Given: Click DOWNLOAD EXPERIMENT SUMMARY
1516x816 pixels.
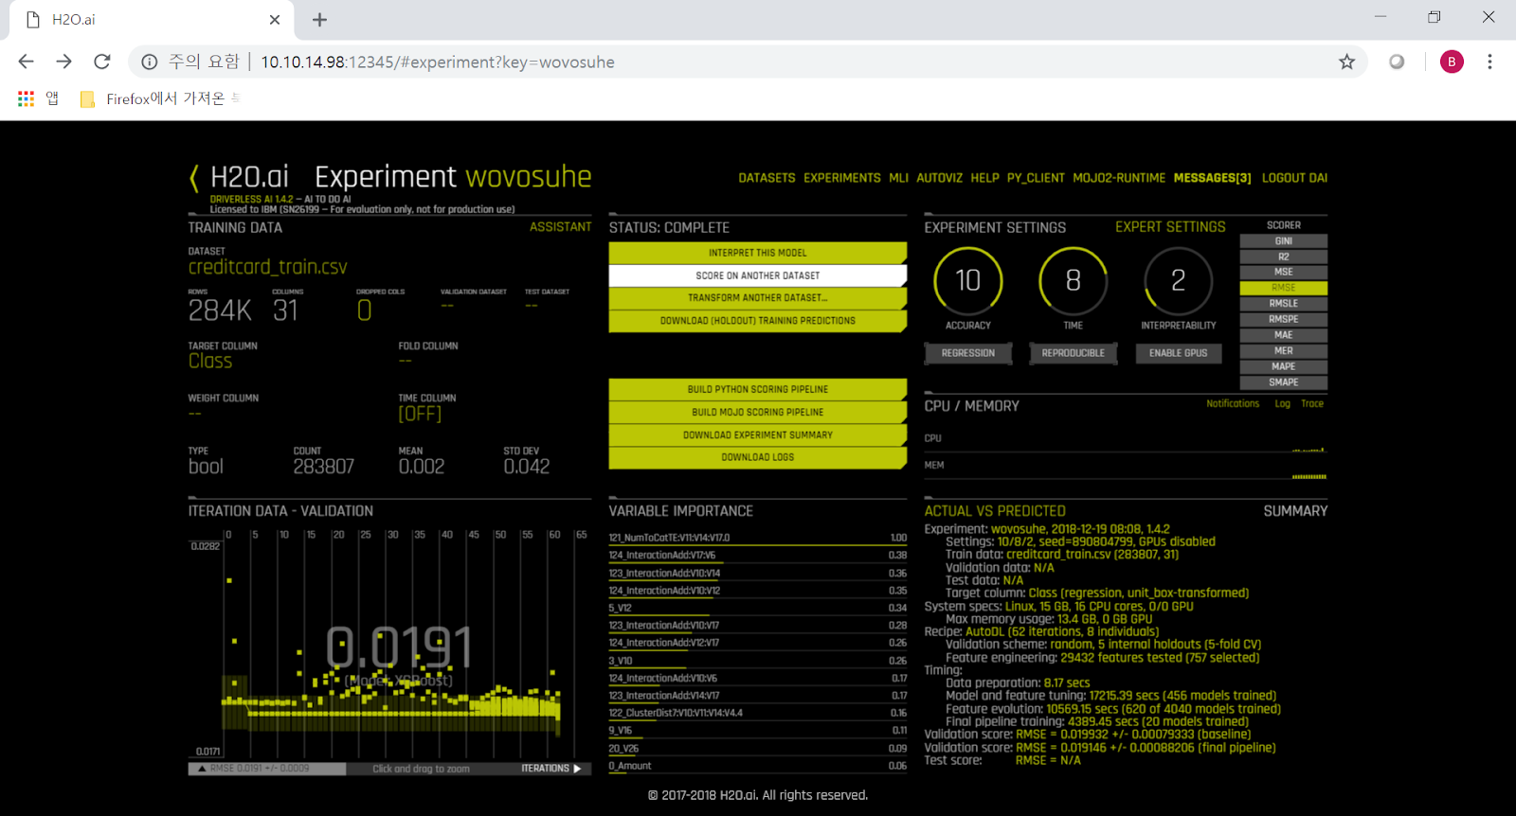Looking at the screenshot, I should (x=758, y=435).
